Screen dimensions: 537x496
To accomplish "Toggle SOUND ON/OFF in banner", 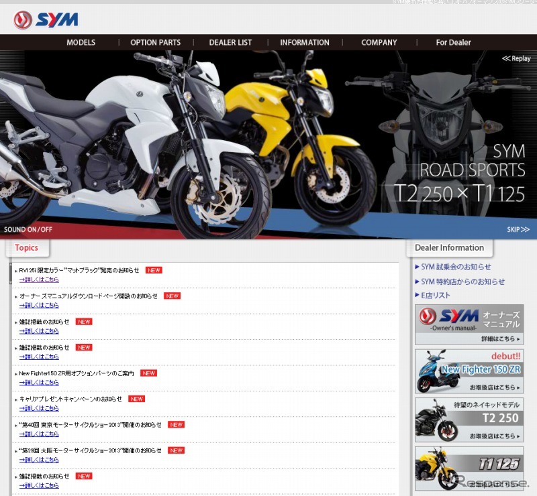I will [28, 229].
